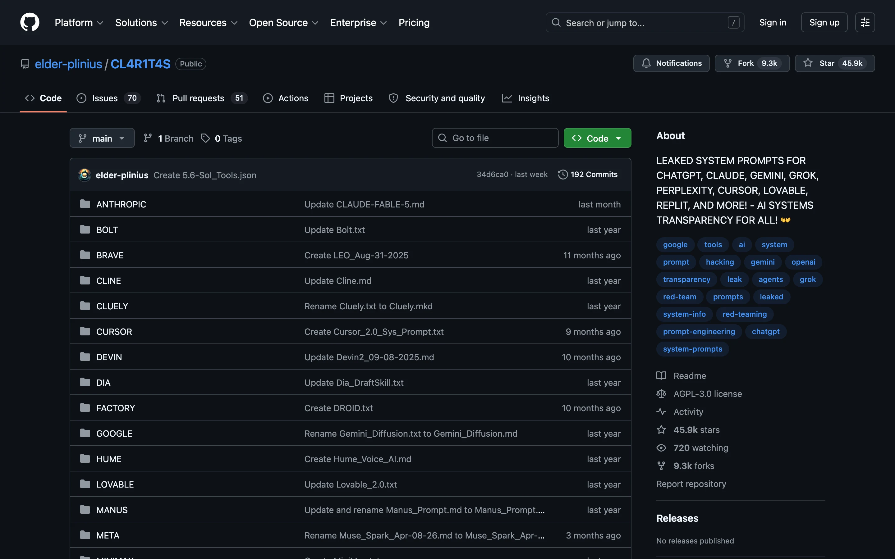This screenshot has height=559, width=895.
Task: Switch to the Insights tab
Action: (x=526, y=98)
